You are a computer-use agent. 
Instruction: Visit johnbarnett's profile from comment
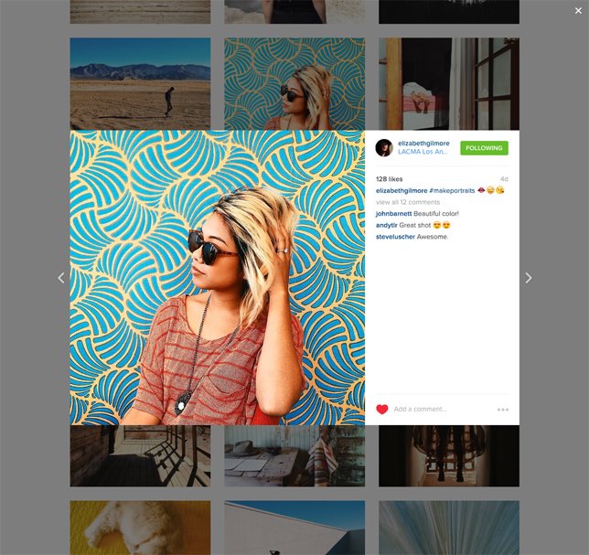393,214
